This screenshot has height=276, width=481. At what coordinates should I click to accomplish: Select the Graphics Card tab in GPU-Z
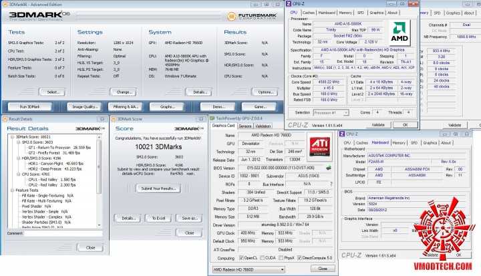click(x=223, y=126)
